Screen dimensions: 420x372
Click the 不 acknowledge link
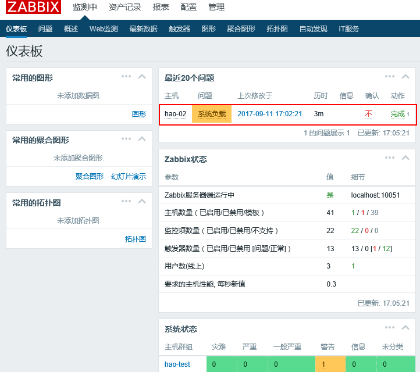pyautogui.click(x=369, y=114)
